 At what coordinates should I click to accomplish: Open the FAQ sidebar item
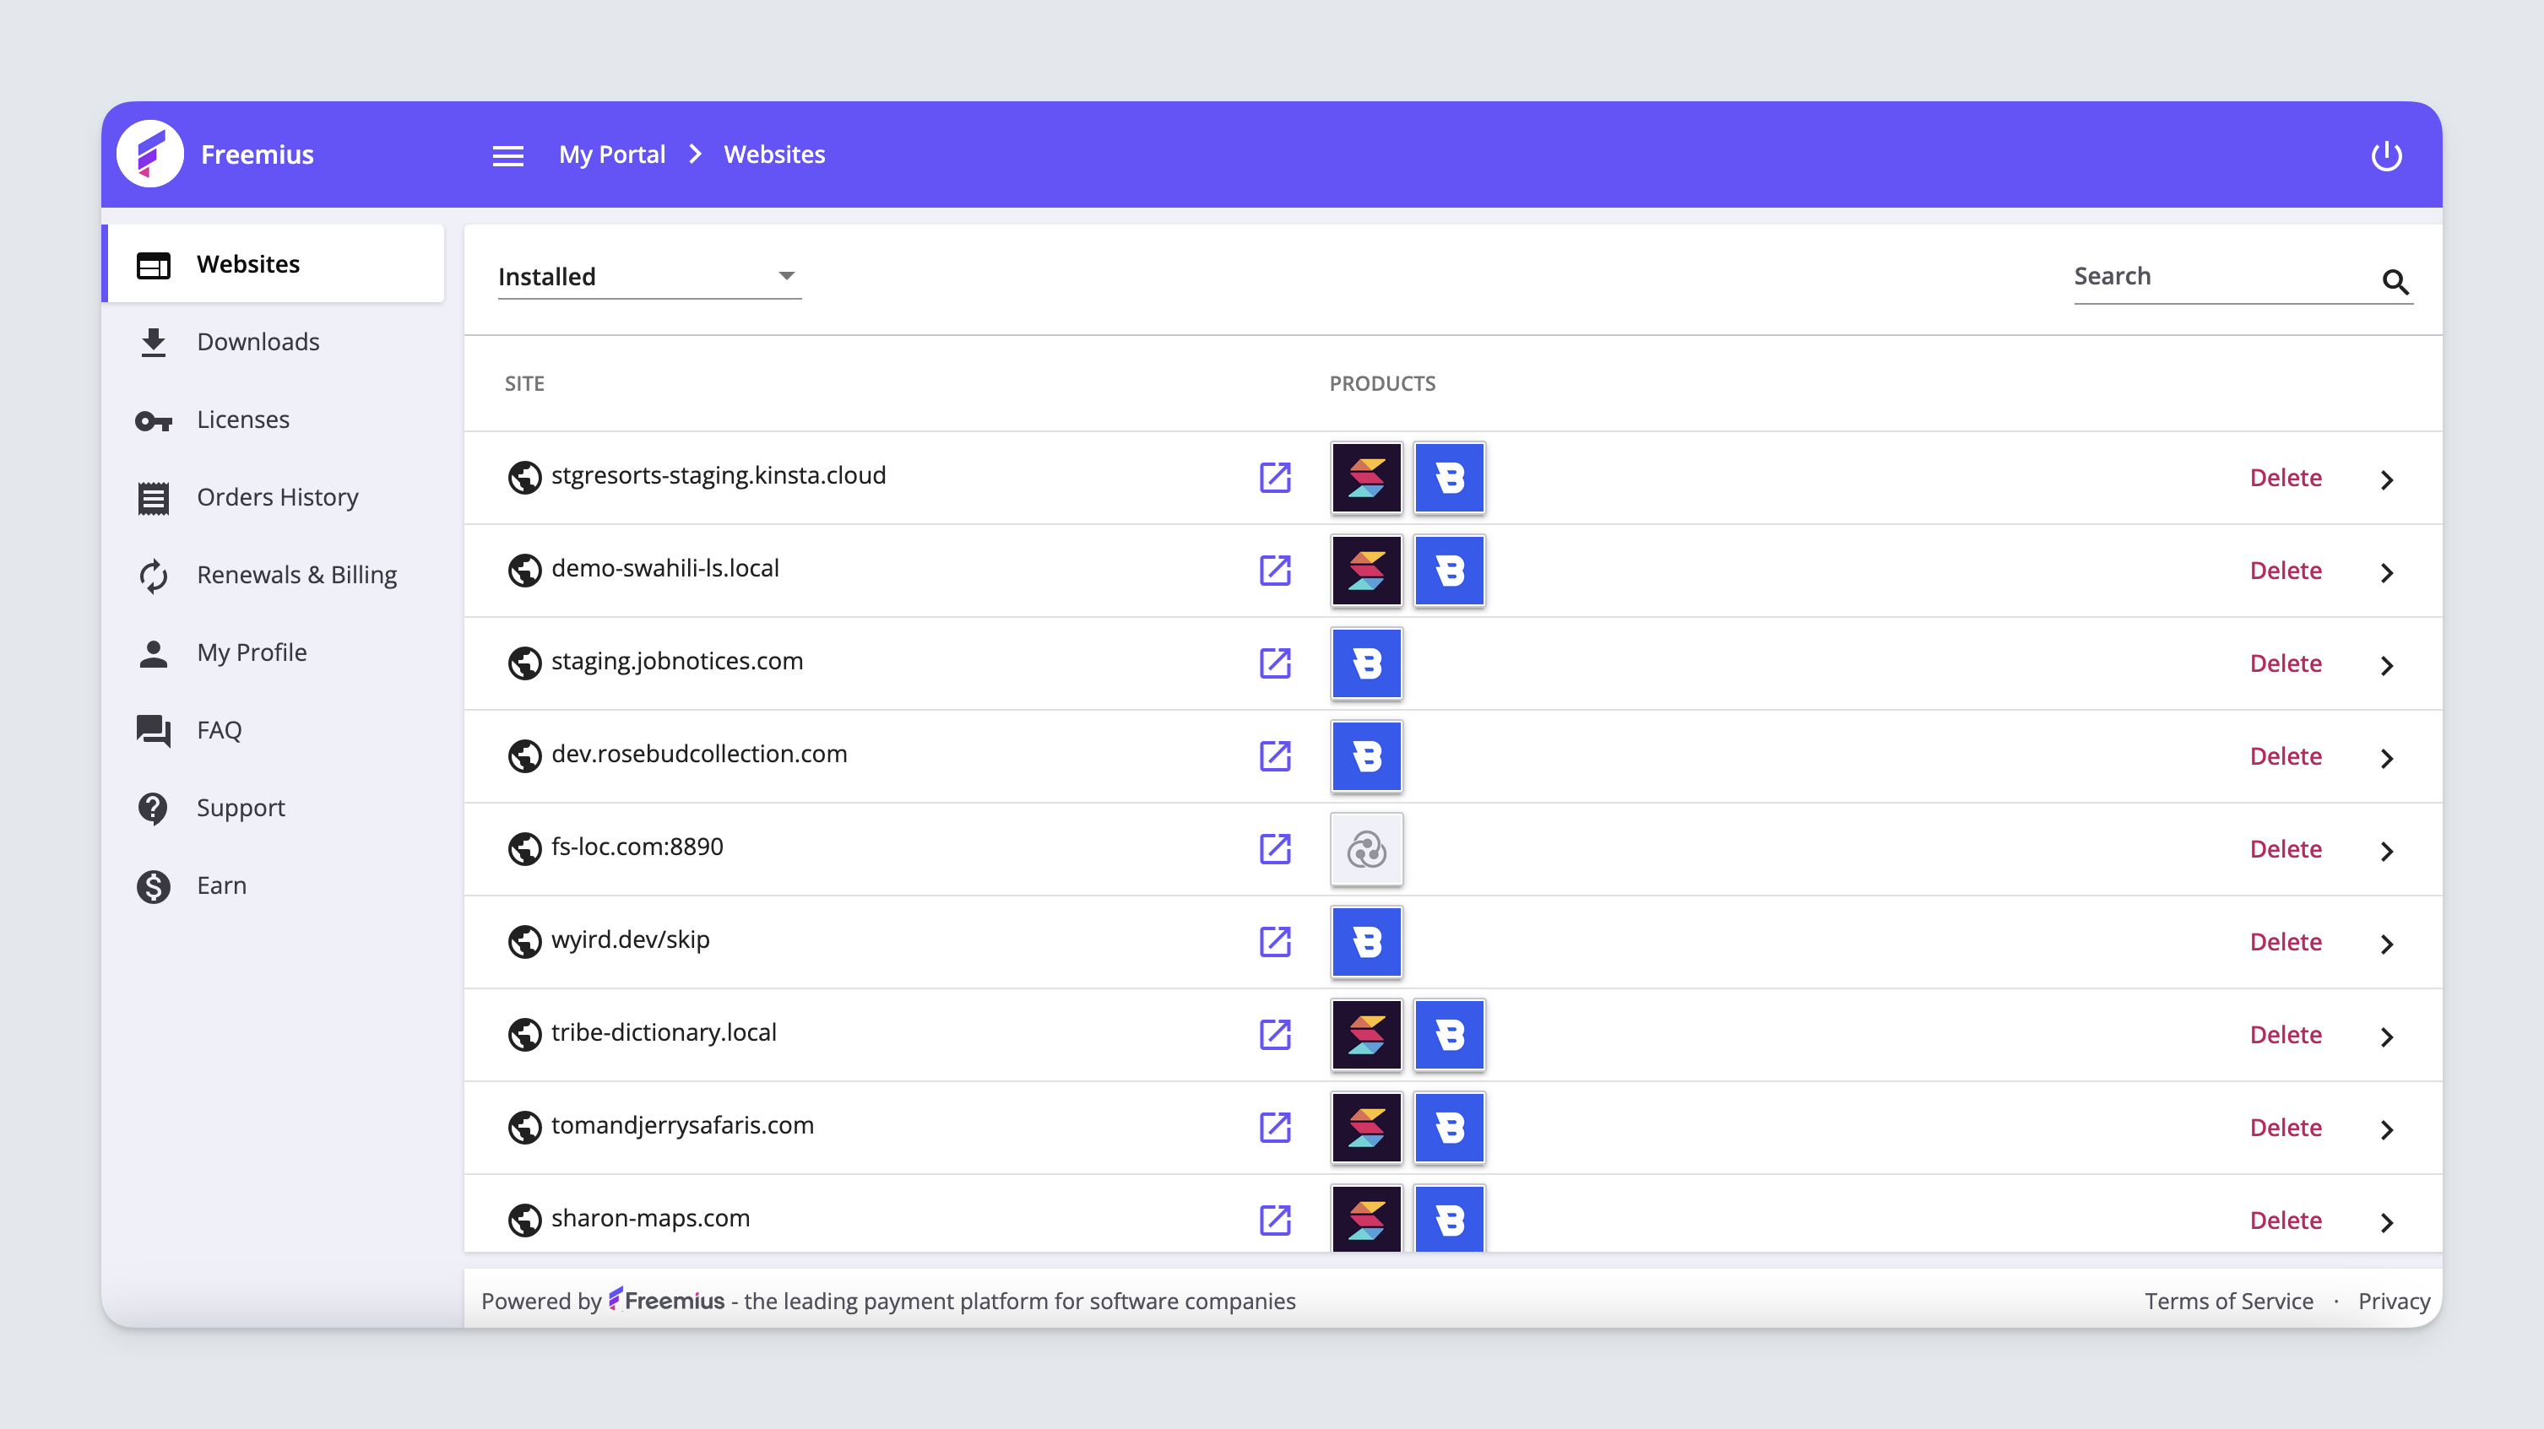coord(274,730)
